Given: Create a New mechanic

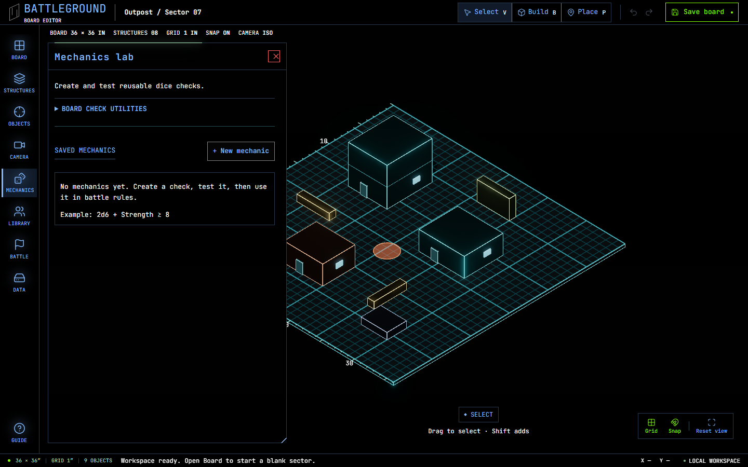Looking at the screenshot, I should pyautogui.click(x=241, y=151).
